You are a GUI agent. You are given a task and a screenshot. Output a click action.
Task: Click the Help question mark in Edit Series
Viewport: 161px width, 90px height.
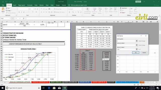[141, 36]
